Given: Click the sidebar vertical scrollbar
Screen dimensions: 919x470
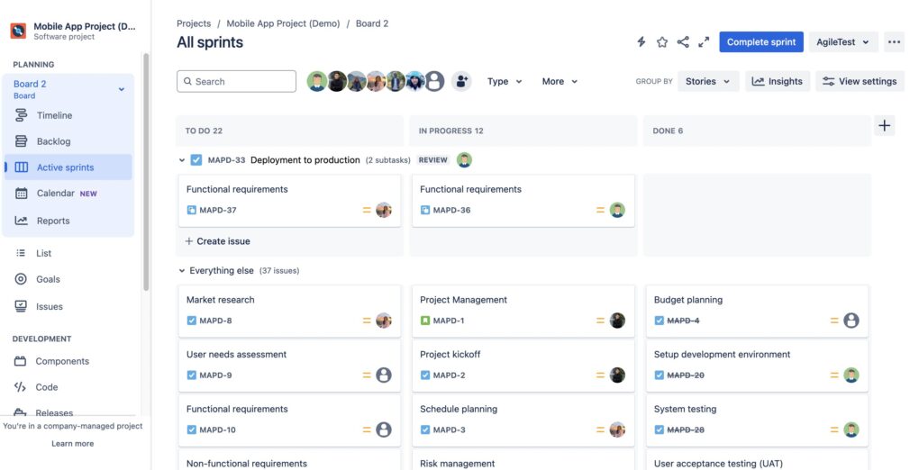Looking at the screenshot, I should [x=146, y=172].
